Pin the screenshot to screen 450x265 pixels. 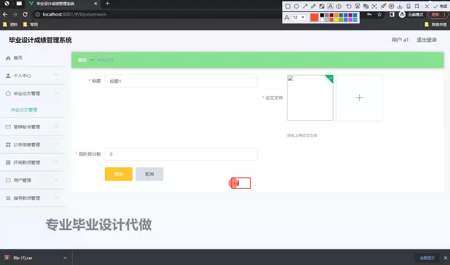383,6
